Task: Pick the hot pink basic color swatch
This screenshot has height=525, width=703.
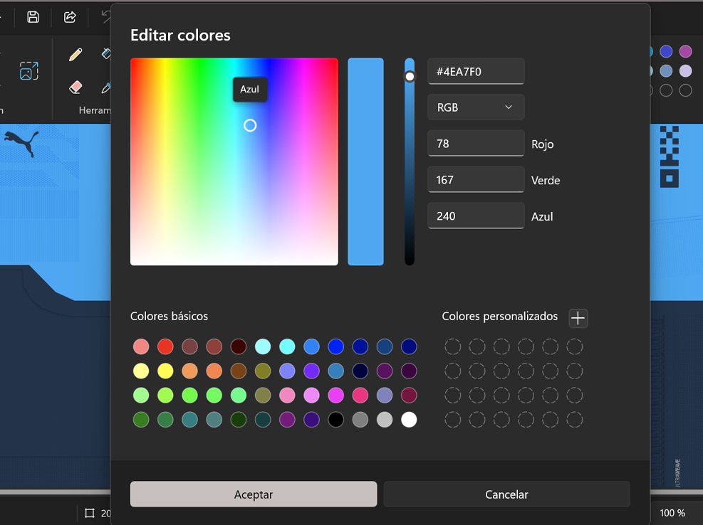Action: (x=360, y=395)
